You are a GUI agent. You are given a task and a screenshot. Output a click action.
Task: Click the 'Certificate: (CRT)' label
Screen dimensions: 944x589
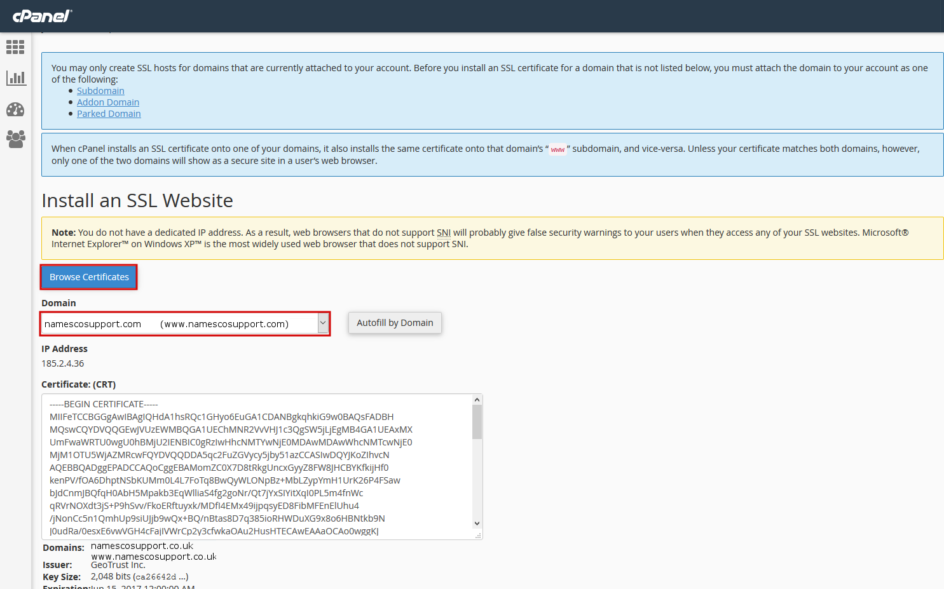coord(78,384)
